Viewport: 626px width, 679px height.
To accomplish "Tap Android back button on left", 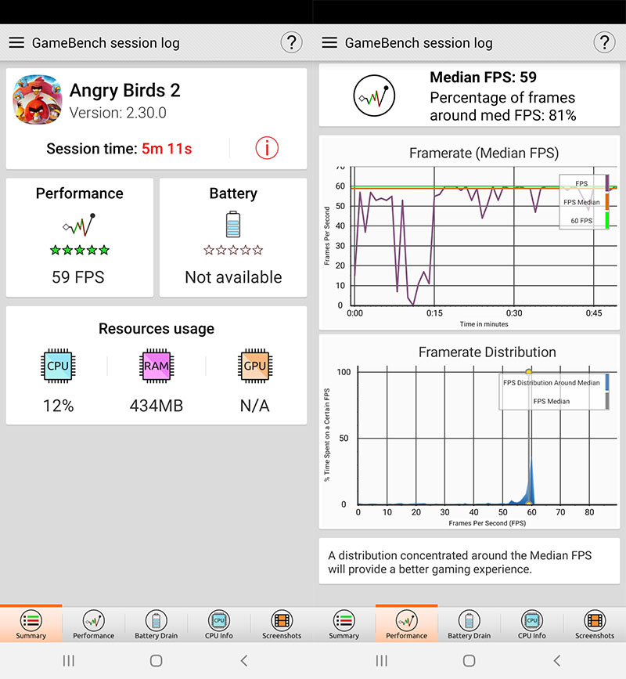I will tap(244, 660).
